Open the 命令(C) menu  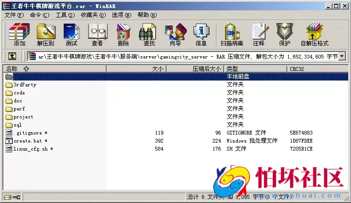point(40,15)
